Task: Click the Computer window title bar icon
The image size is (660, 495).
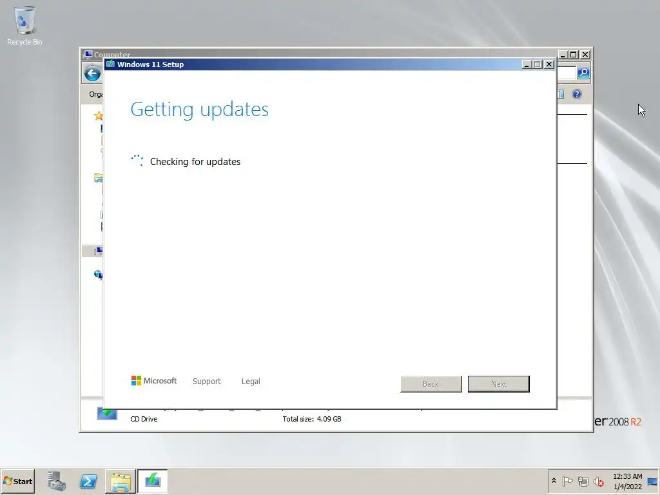Action: click(88, 55)
